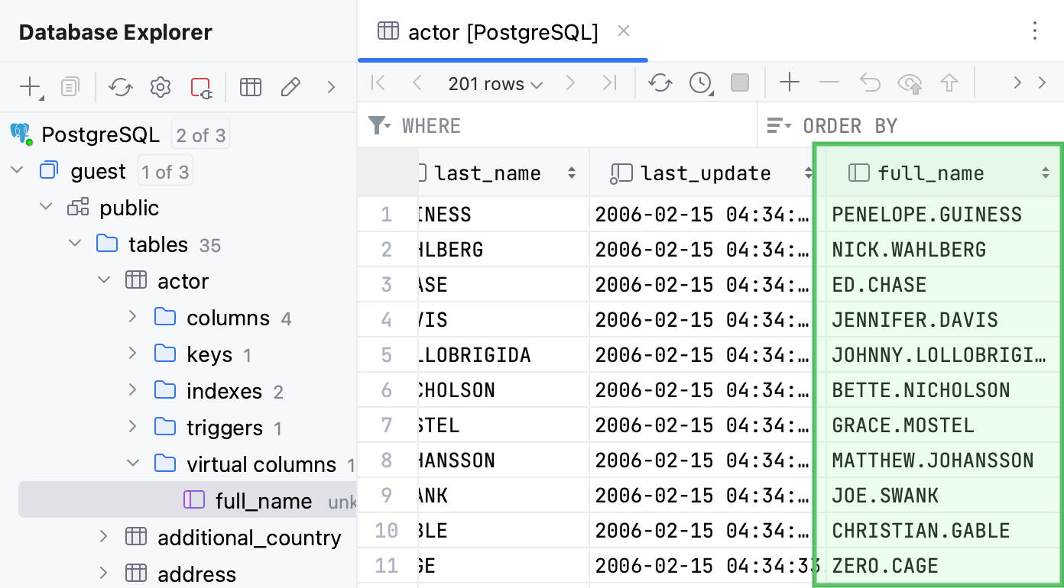
Task: Select the ZERO.CAGE cell in full_name
Action: [885, 566]
